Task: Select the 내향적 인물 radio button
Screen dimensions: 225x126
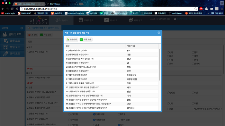Action: click(x=119, y=120)
